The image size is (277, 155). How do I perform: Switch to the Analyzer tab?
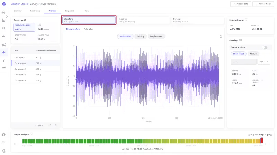(x=52, y=11)
